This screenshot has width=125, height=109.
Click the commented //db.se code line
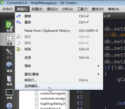(115, 35)
